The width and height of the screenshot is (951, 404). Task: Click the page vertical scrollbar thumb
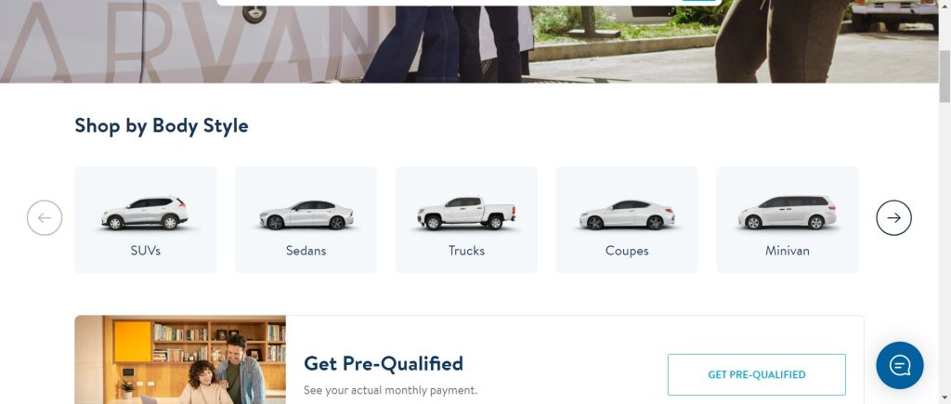click(x=944, y=76)
